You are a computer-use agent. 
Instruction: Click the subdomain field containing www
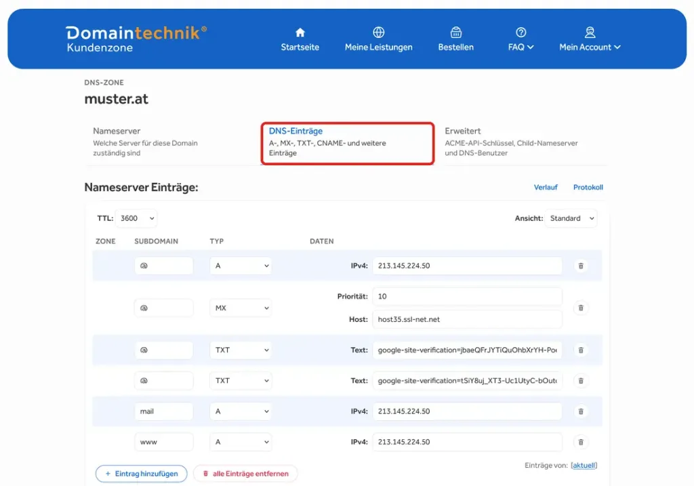(164, 442)
